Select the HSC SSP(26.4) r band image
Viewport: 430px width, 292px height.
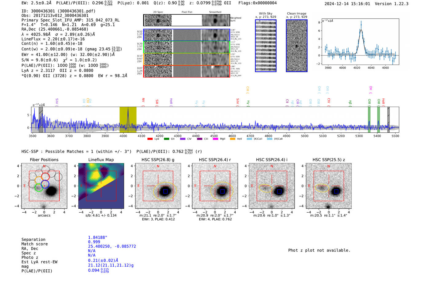coord(215,186)
